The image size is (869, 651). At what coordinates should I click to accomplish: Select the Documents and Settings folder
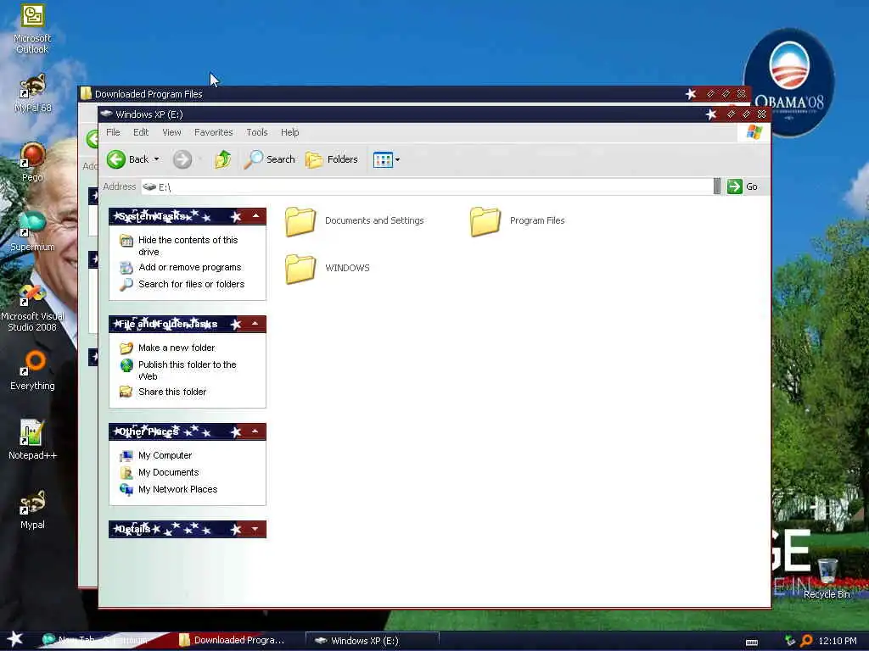pyautogui.click(x=355, y=221)
